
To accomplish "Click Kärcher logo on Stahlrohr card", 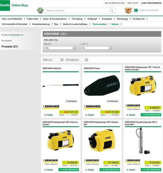I will tap(51, 107).
